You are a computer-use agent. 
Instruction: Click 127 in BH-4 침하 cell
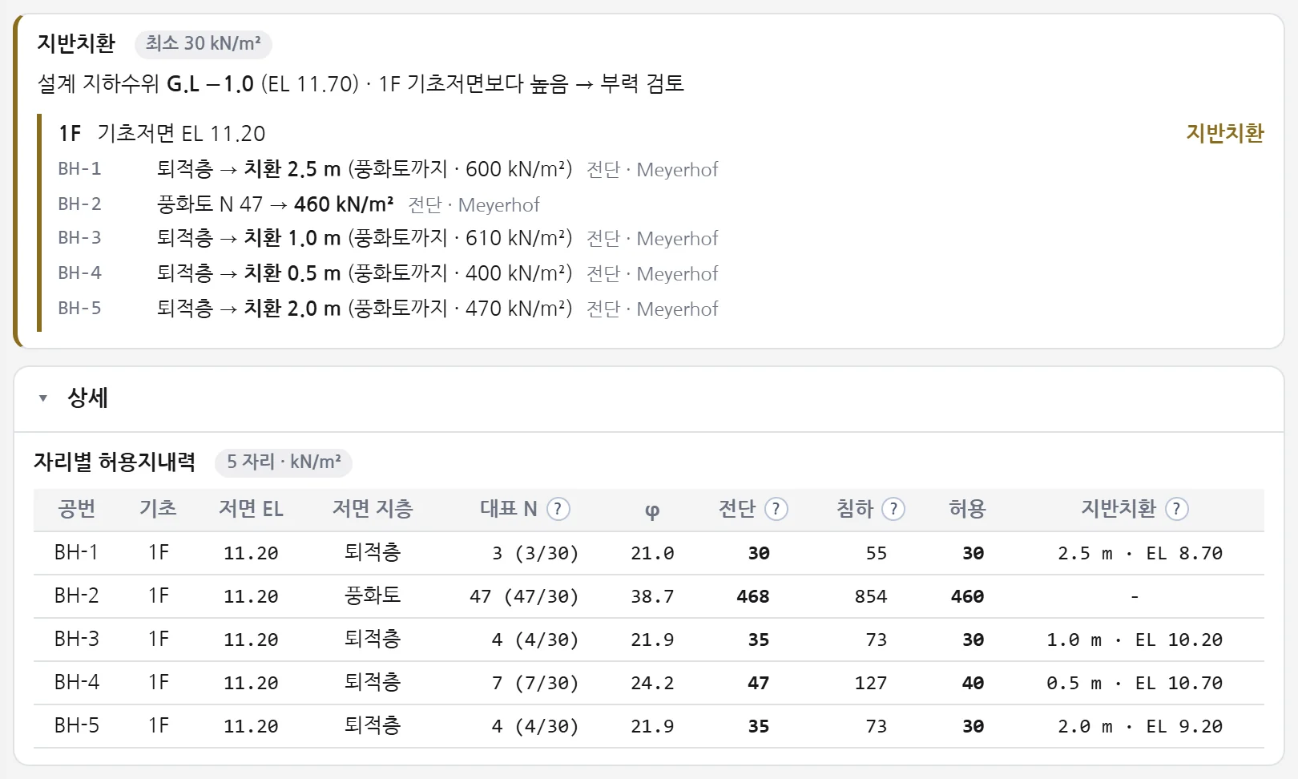pyautogui.click(x=871, y=683)
